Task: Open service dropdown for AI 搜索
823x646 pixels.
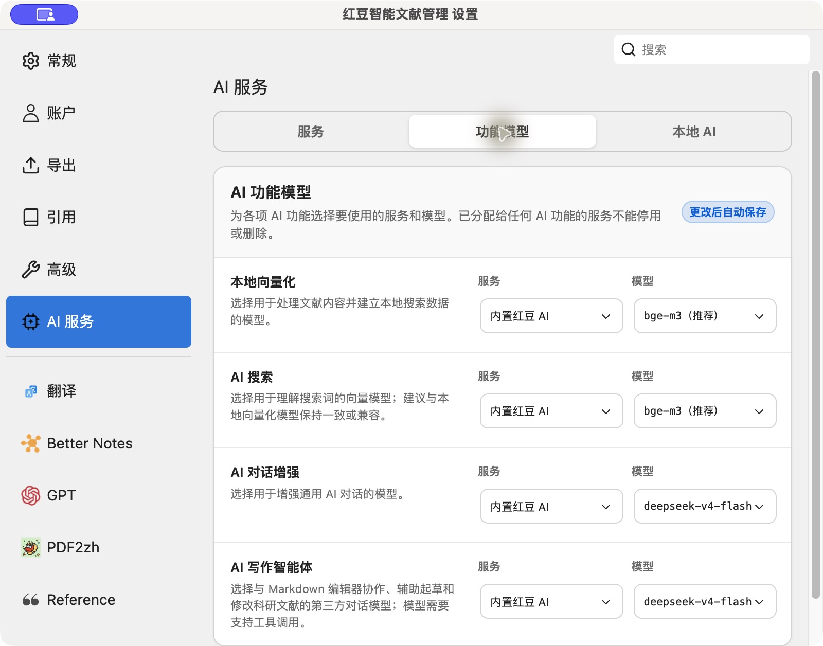Action: 551,411
